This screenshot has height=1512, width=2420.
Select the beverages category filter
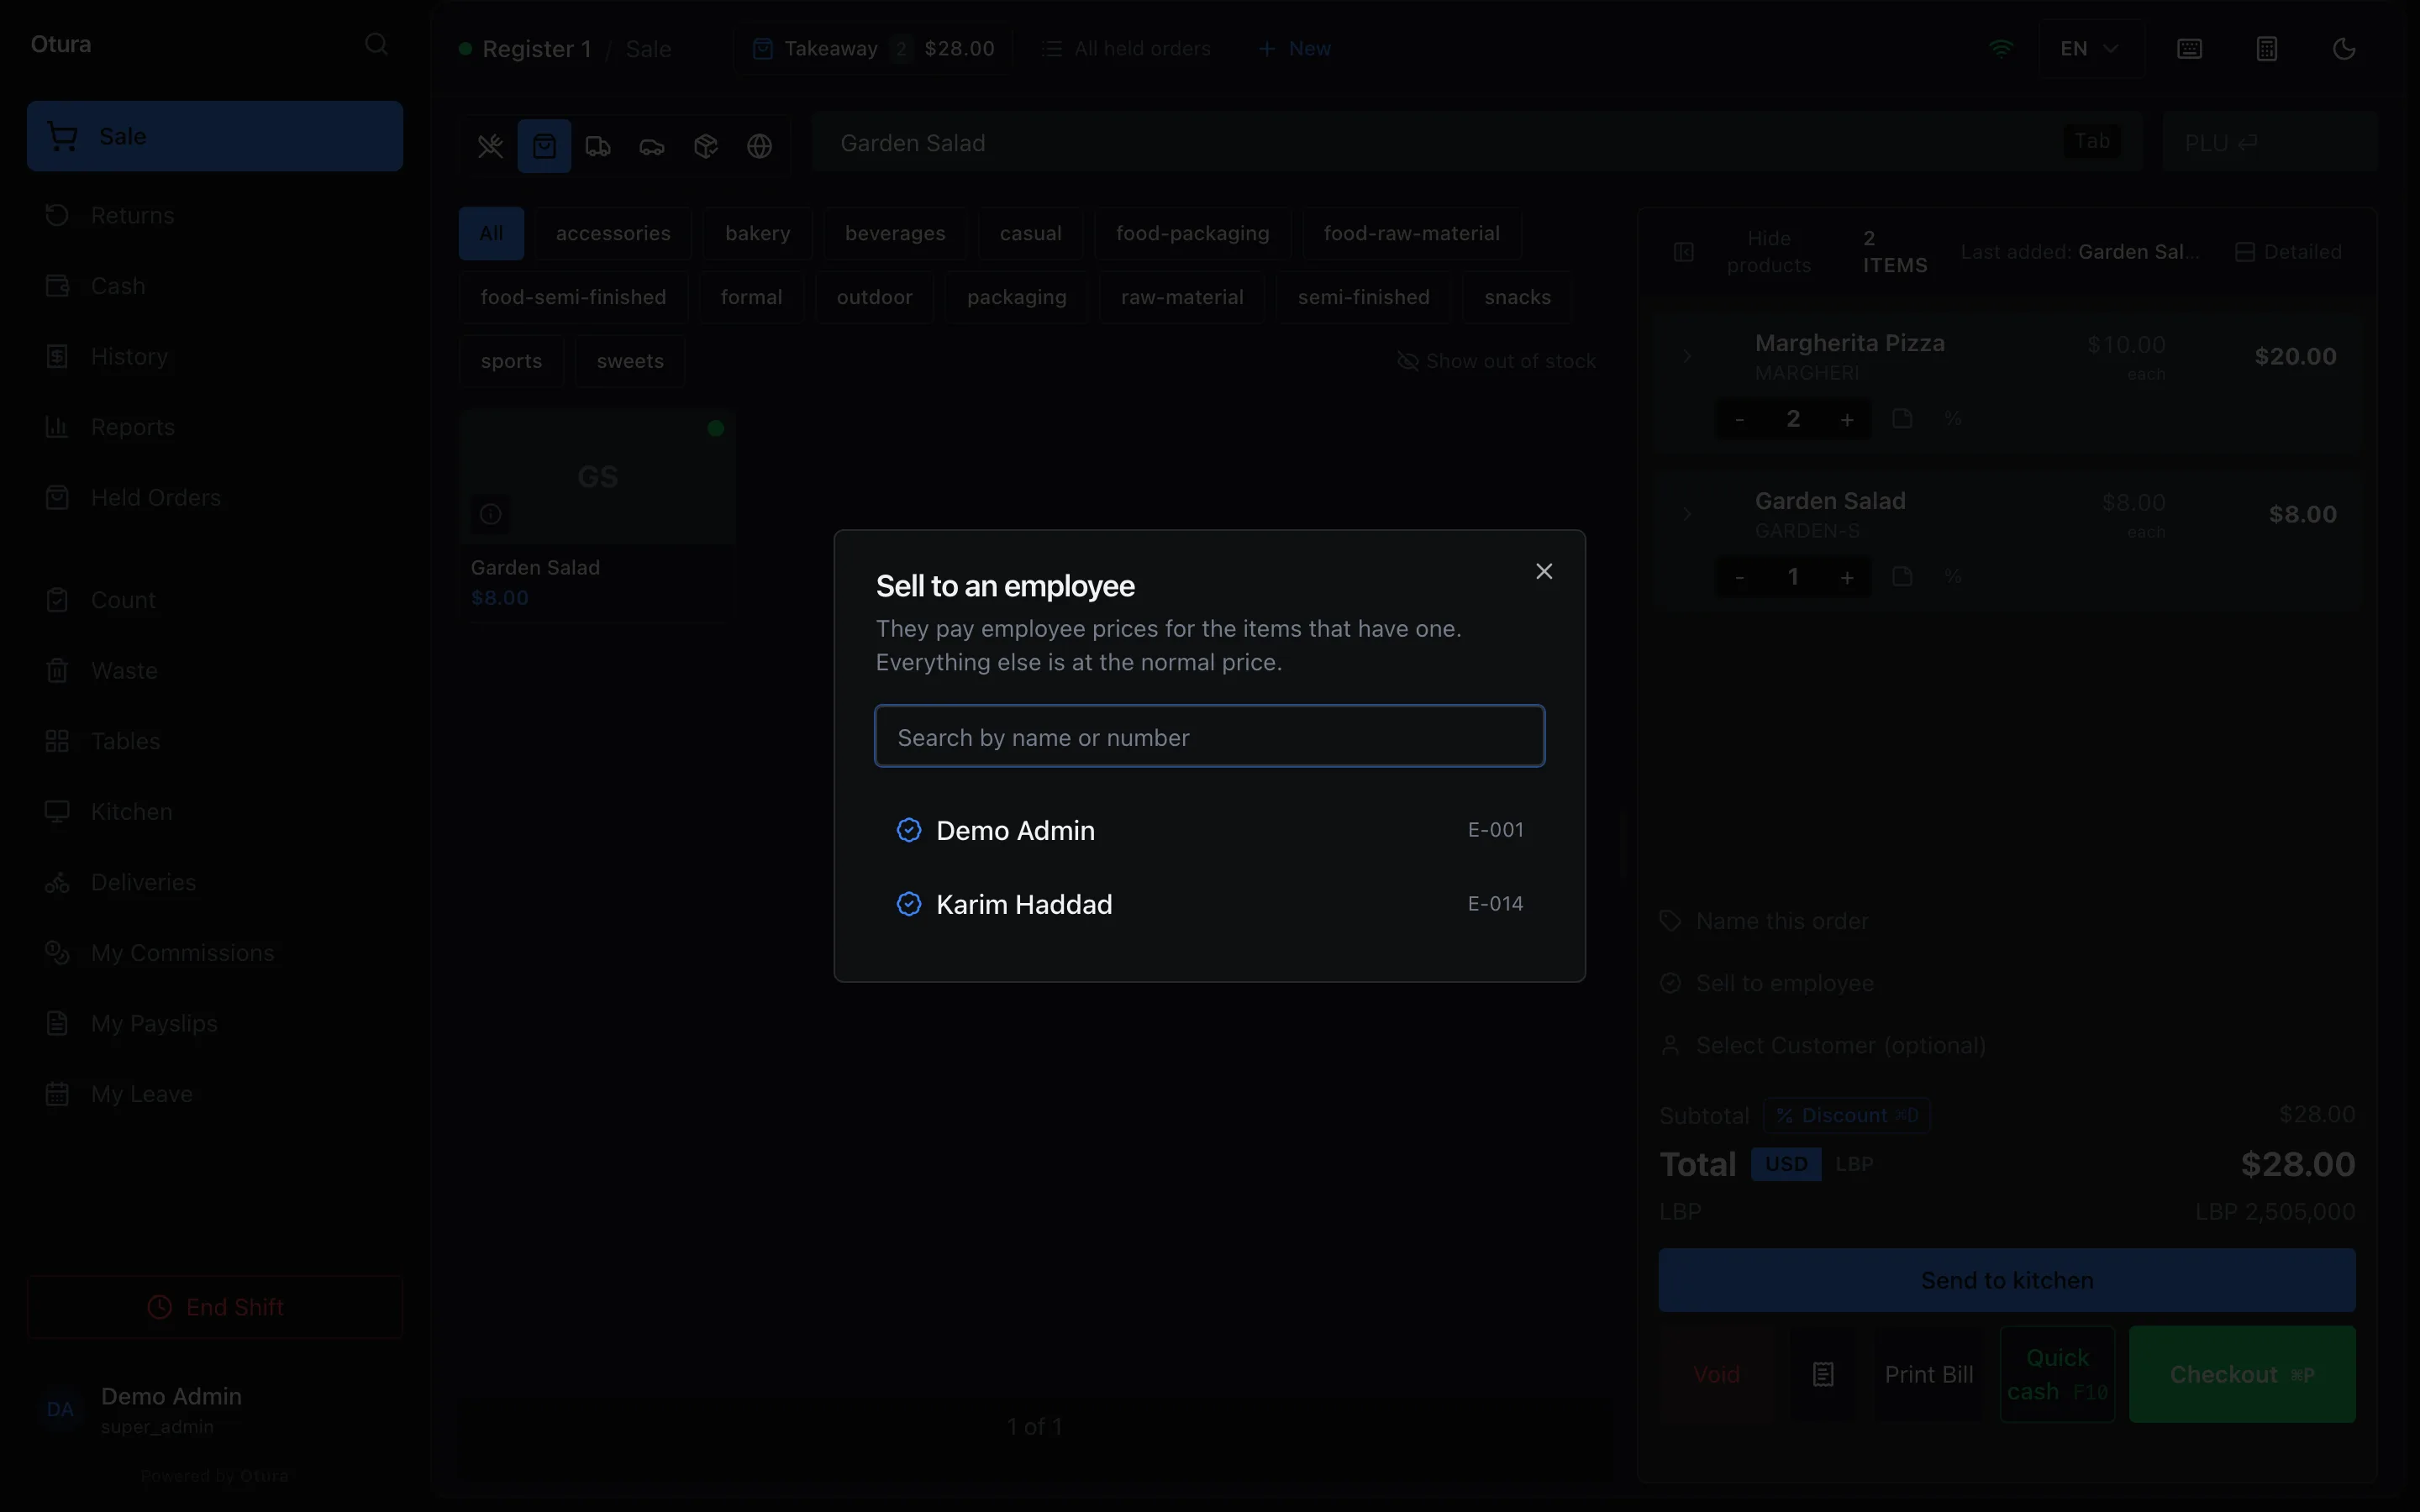pyautogui.click(x=894, y=233)
